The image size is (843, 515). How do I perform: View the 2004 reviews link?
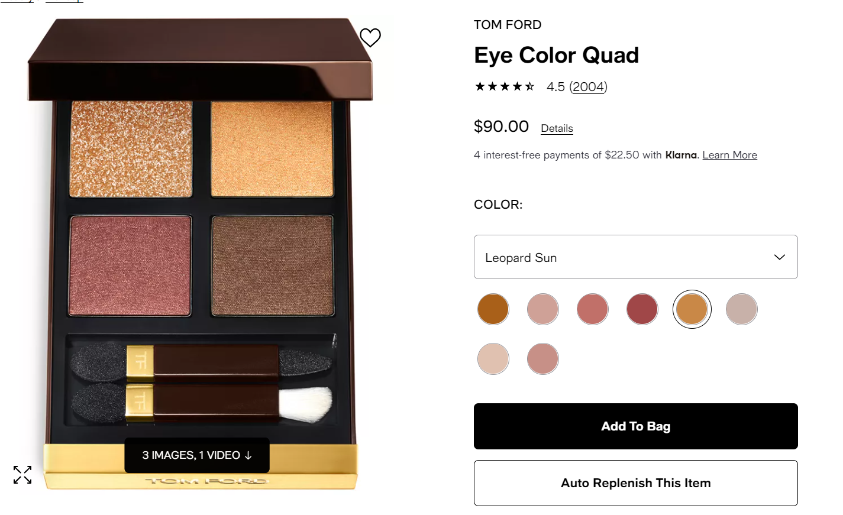pos(588,87)
